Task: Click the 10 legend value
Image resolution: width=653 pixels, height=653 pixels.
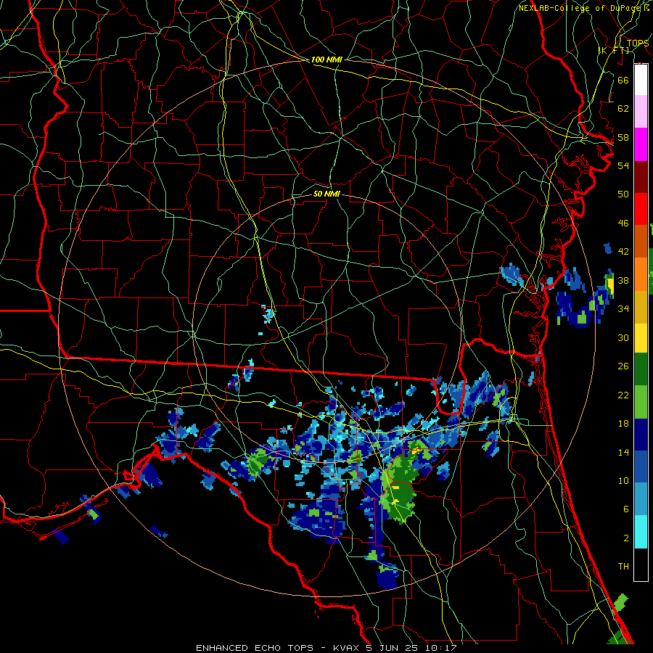Action: point(623,481)
